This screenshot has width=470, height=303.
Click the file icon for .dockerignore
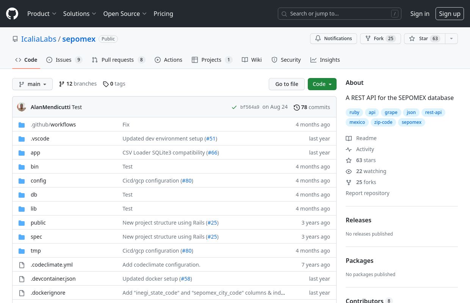point(22,293)
